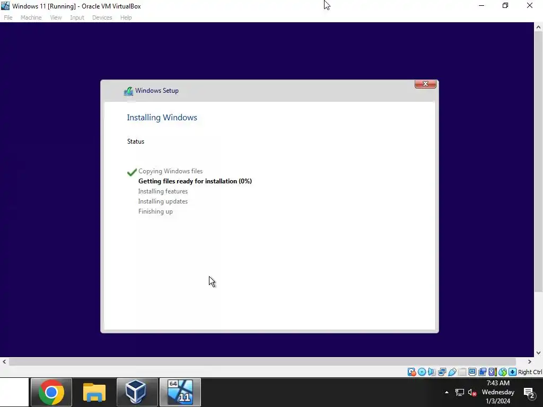Click the shared folders status icon
The image size is (543, 407).
click(x=462, y=372)
